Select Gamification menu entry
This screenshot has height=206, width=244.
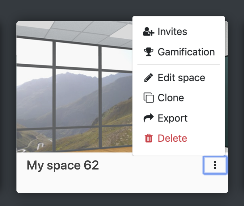pos(179,52)
